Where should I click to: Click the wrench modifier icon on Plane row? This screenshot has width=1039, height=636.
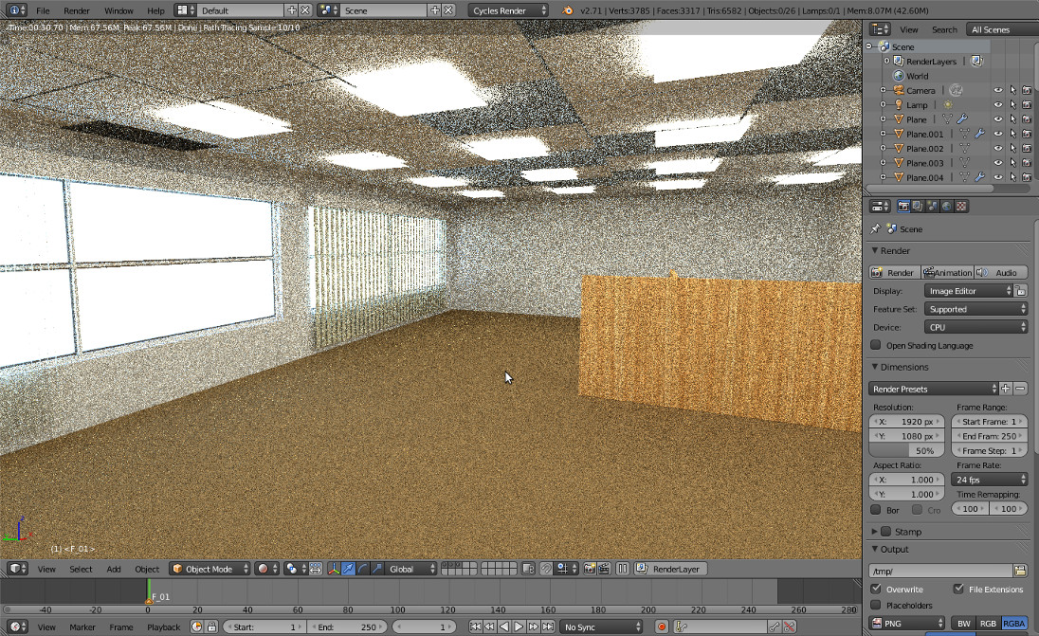[962, 119]
